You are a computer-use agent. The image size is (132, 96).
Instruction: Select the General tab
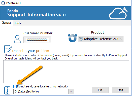(x=7, y=23)
